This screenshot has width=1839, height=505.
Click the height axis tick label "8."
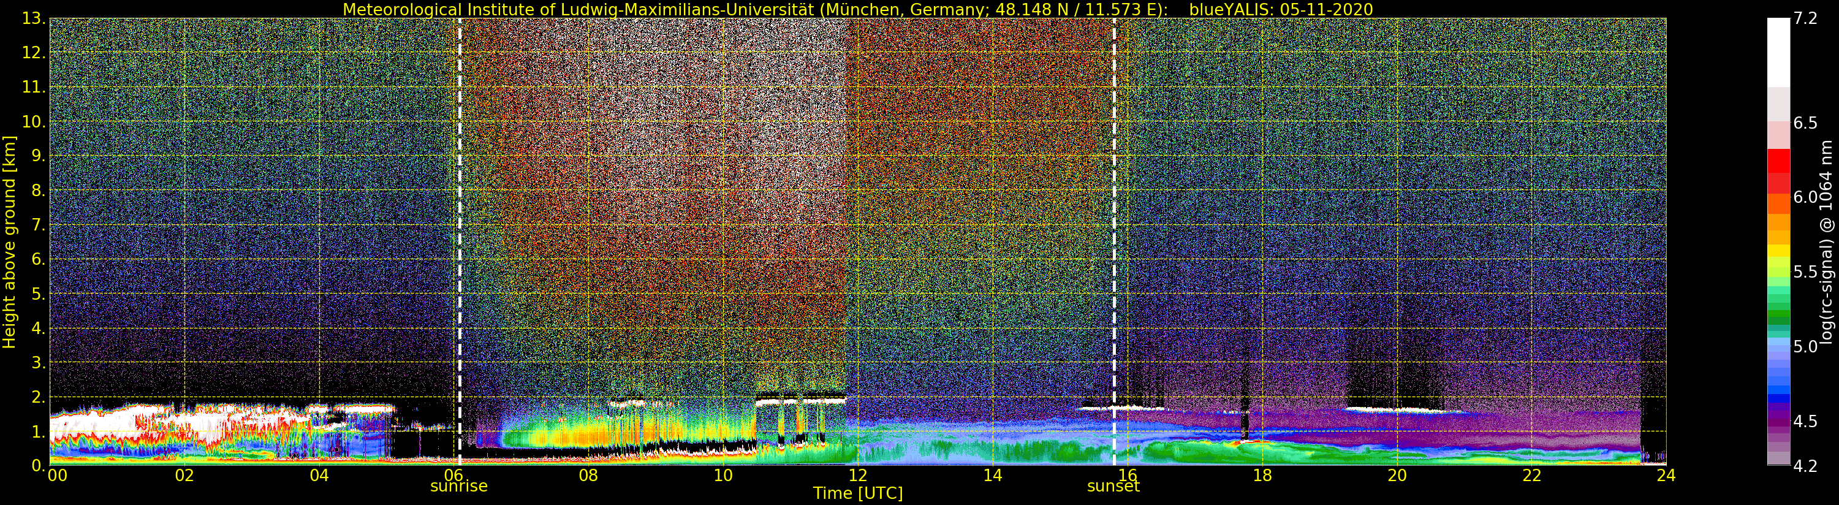[39, 191]
